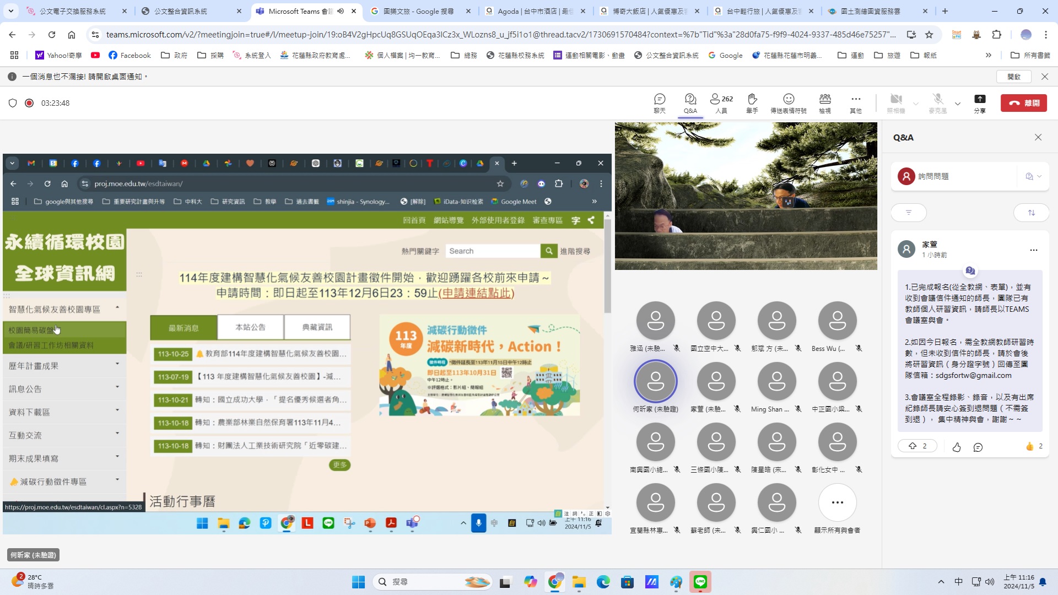This screenshot has width=1058, height=595.
Task: Open the participants (人員) list
Action: pyautogui.click(x=721, y=102)
